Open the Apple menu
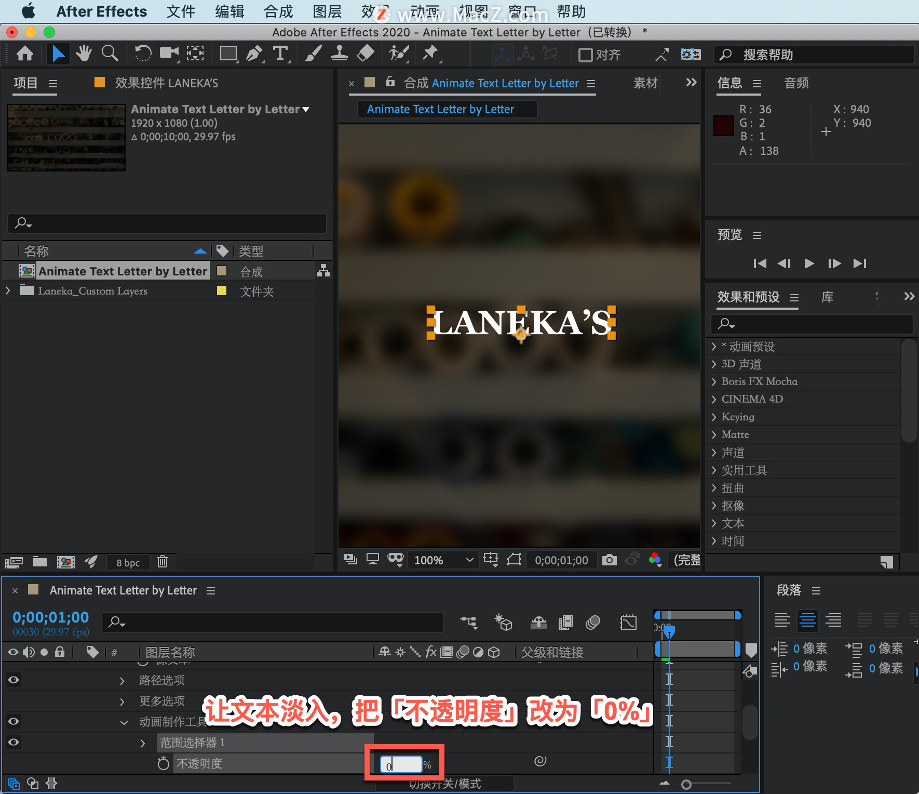Image resolution: width=919 pixels, height=794 pixels. pos(28,11)
